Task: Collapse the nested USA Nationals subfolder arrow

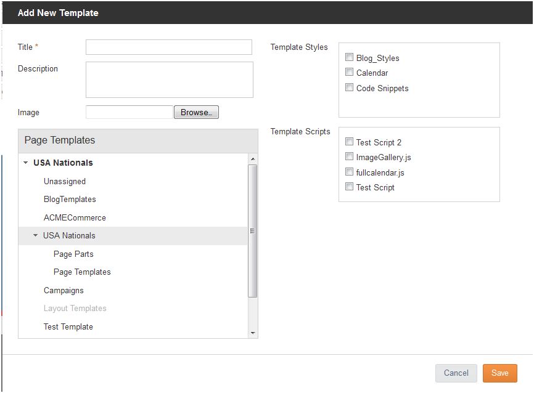Action: click(x=35, y=235)
